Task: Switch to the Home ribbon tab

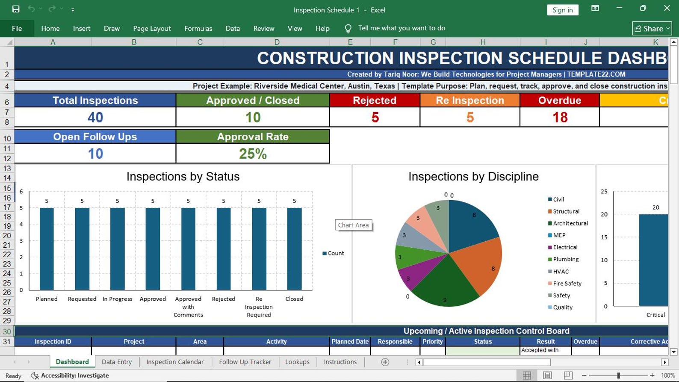Action: coord(50,28)
